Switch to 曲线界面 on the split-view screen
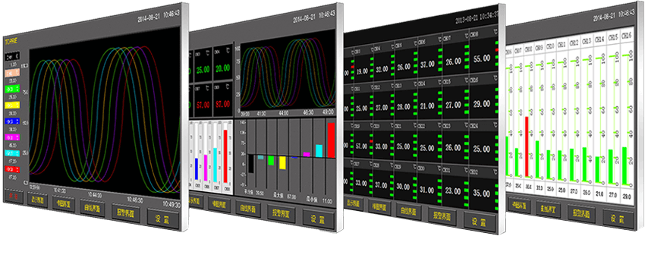The height and width of the screenshot is (277, 645). (x=248, y=209)
